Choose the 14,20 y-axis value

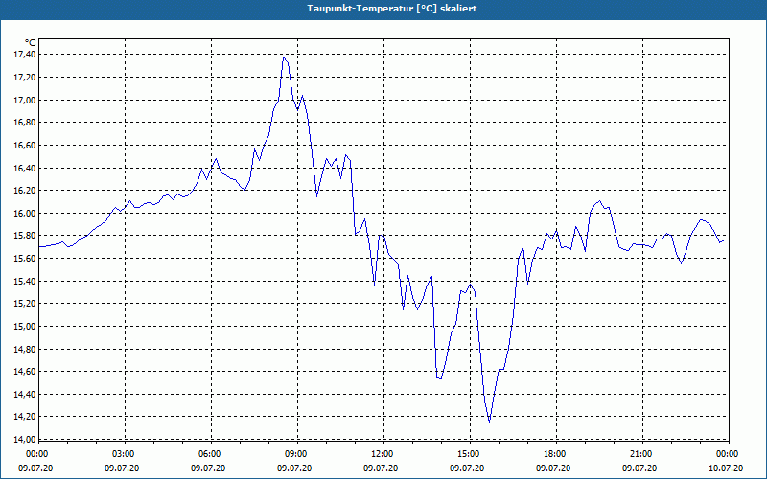tap(25, 417)
